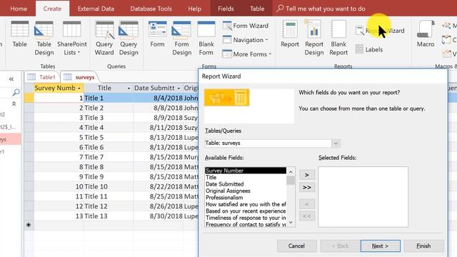Click the Title 7 cell
457x257 pixels.
[x=108, y=157]
